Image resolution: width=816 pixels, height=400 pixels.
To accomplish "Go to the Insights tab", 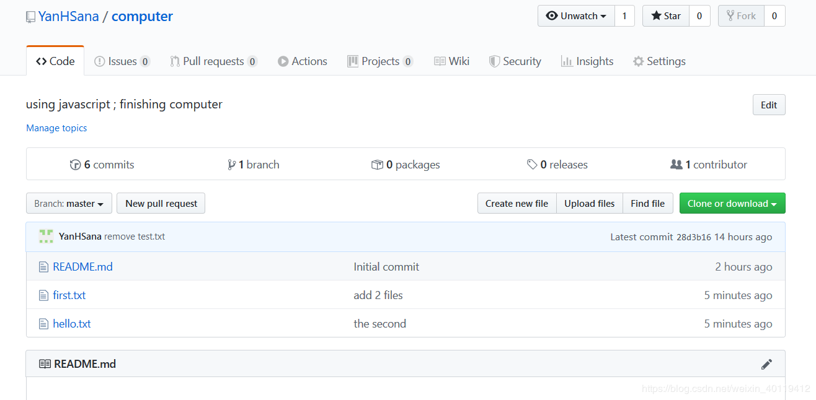I will 587,61.
